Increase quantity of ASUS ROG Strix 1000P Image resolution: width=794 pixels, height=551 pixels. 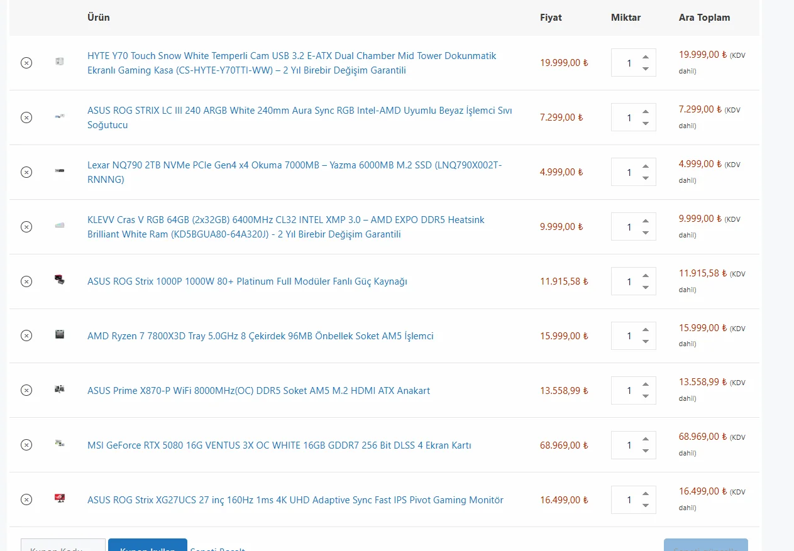click(645, 276)
